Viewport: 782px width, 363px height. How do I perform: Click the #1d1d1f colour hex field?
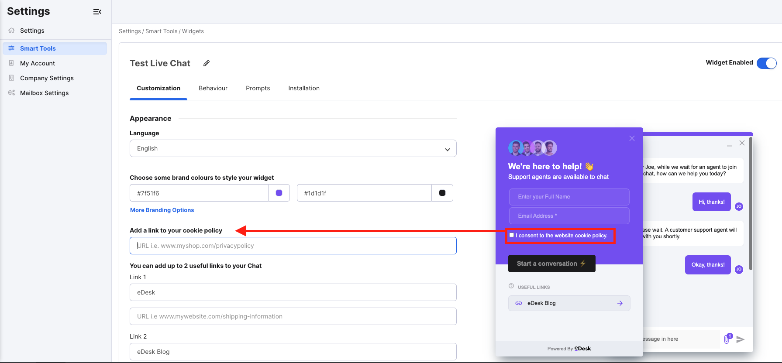pyautogui.click(x=364, y=193)
